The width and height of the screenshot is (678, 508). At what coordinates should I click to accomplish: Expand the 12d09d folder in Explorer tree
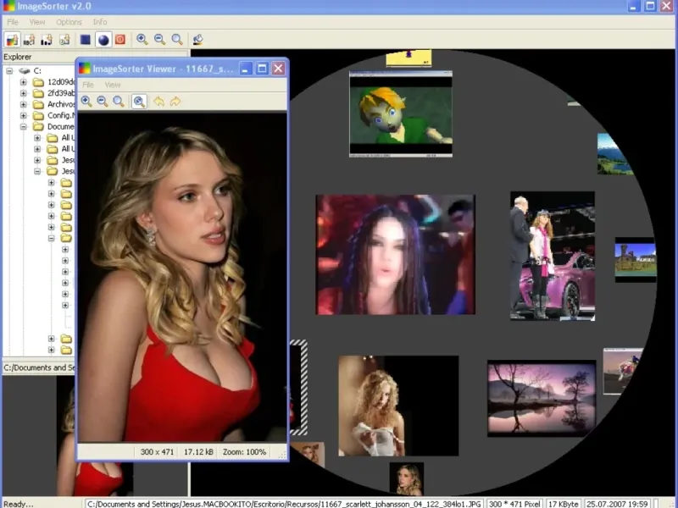24,82
